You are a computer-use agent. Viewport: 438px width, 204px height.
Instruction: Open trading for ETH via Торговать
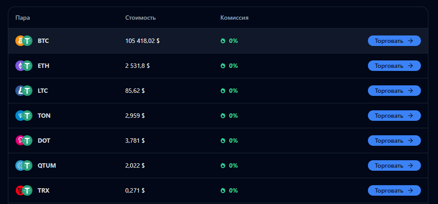pyautogui.click(x=394, y=66)
